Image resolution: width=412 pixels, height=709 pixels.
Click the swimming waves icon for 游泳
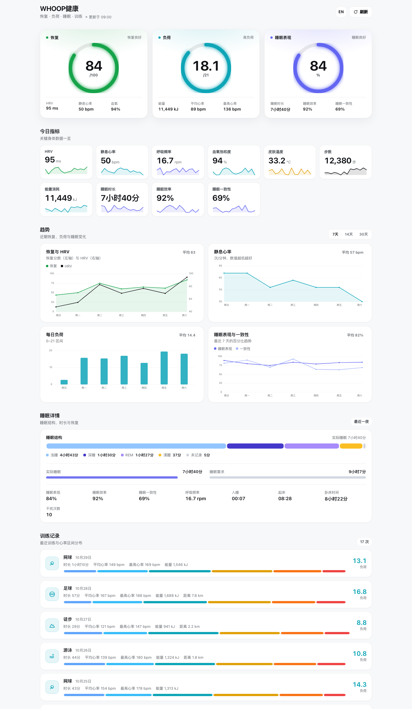pos(52,656)
